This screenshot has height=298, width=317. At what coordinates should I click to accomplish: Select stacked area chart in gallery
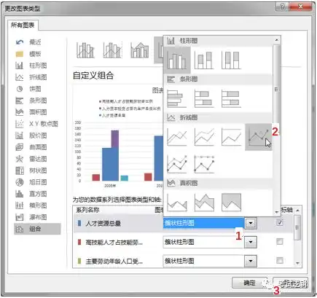click(204, 203)
